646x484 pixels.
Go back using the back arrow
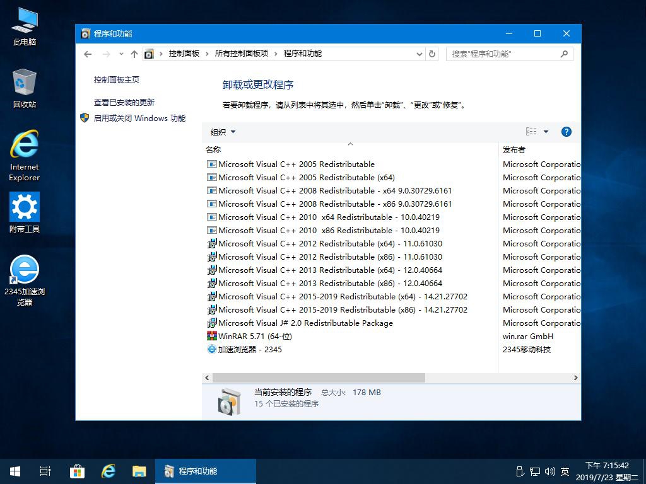(87, 54)
